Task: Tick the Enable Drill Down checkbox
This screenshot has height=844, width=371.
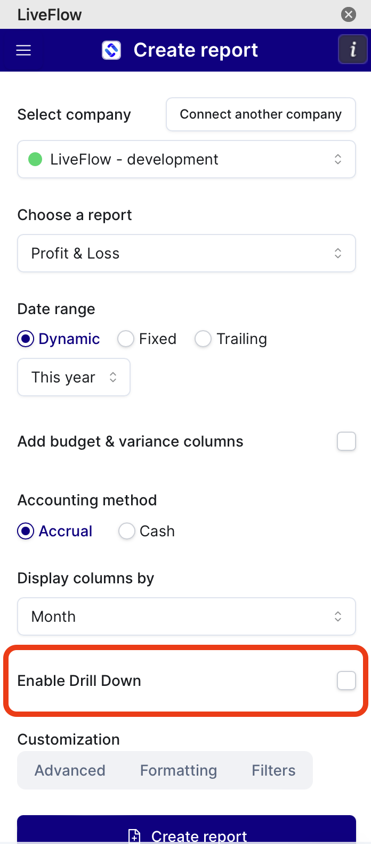Action: [346, 681]
